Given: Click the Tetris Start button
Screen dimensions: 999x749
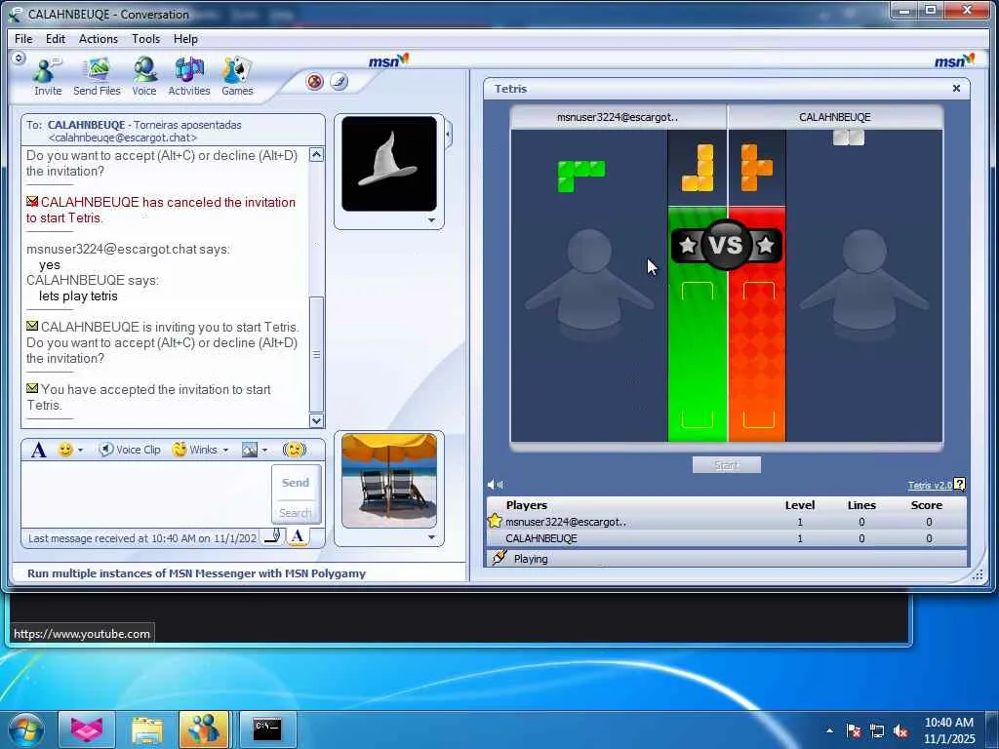Looking at the screenshot, I should pyautogui.click(x=726, y=465).
